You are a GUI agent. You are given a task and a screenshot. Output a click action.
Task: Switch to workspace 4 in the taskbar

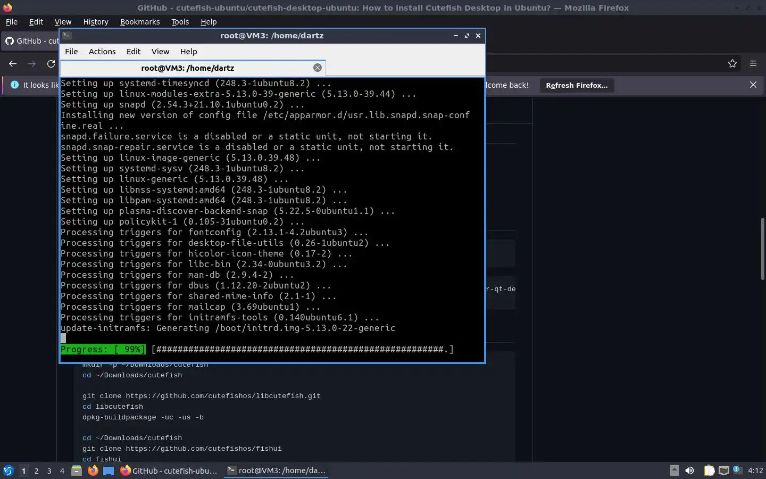point(62,470)
